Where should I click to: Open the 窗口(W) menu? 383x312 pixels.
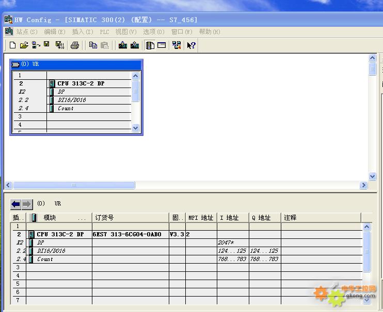(182, 31)
